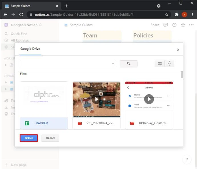The height and width of the screenshot is (170, 197).
Task: Close the Google Drive dialog
Action: click(178, 50)
